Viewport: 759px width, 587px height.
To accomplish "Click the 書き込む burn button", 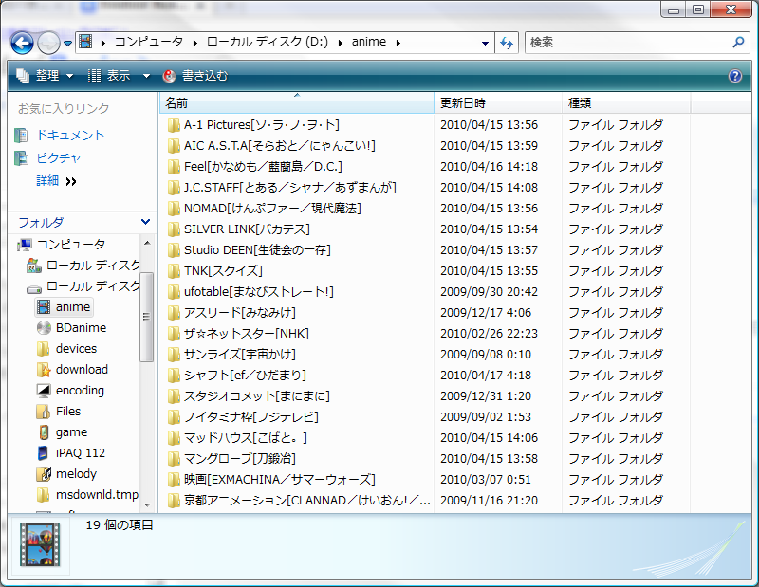I will coord(195,76).
